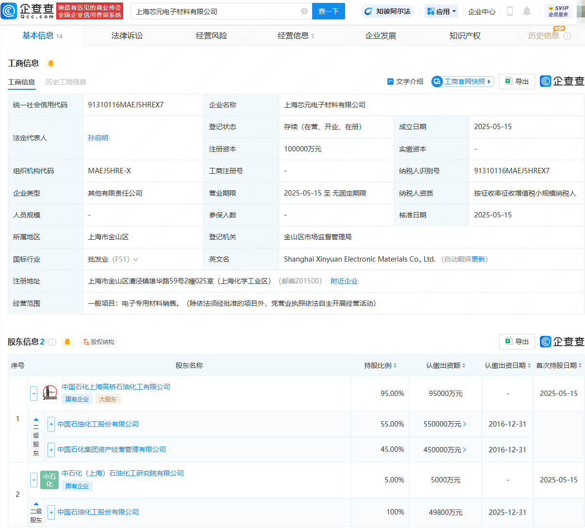Screen dimensions: 585x528
Task: Click 国有企业 tag of first shareholder
Action: [77, 399]
